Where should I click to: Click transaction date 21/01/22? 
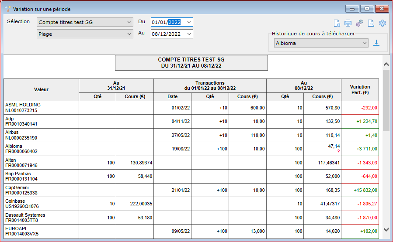click(181, 190)
